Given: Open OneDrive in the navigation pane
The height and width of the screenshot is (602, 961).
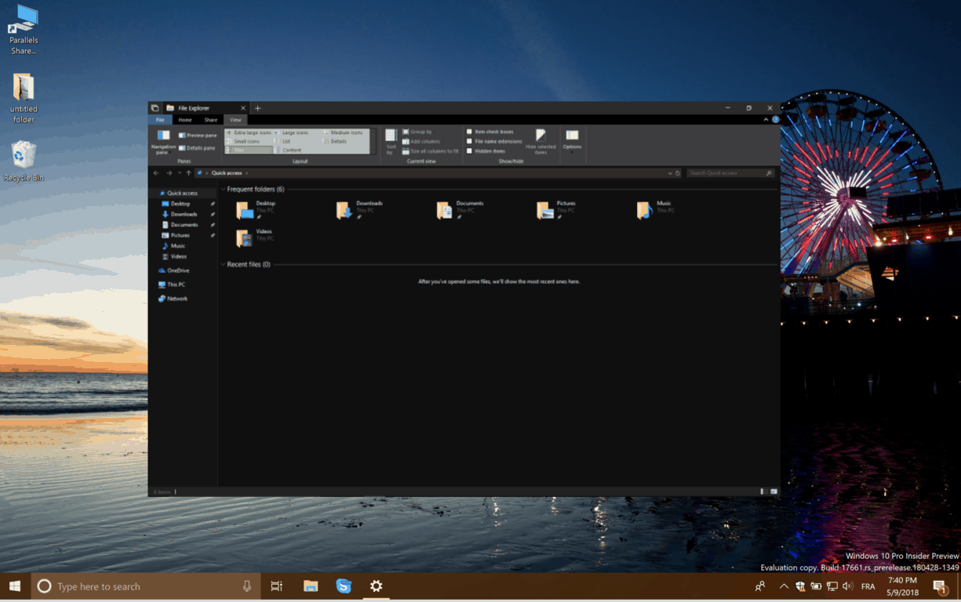Looking at the screenshot, I should 177,270.
